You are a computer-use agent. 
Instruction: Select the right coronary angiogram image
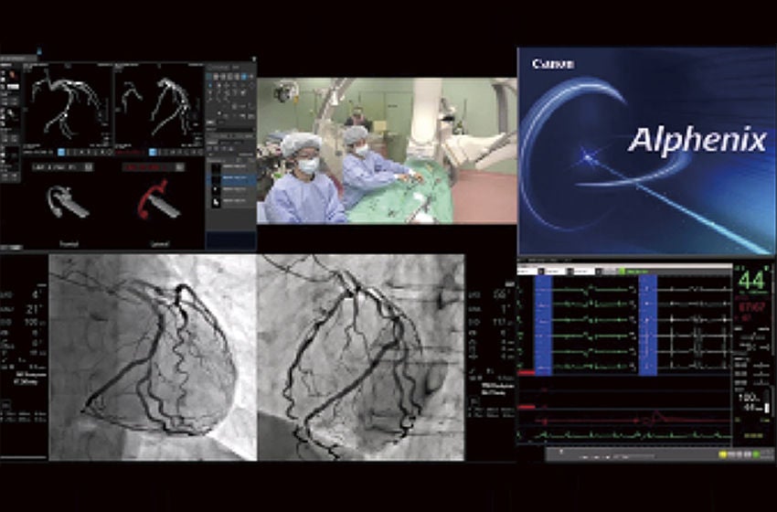click(x=361, y=357)
